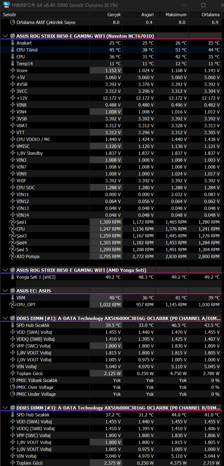Select the VMISC sensor row label

(23, 146)
